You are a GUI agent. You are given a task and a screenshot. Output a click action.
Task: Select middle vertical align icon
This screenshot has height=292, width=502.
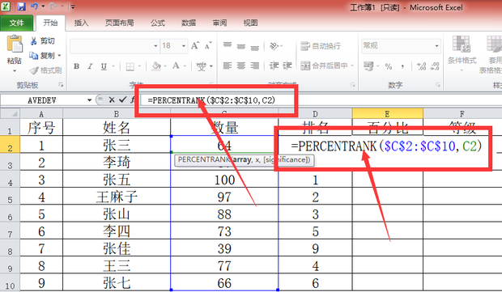[241, 46]
